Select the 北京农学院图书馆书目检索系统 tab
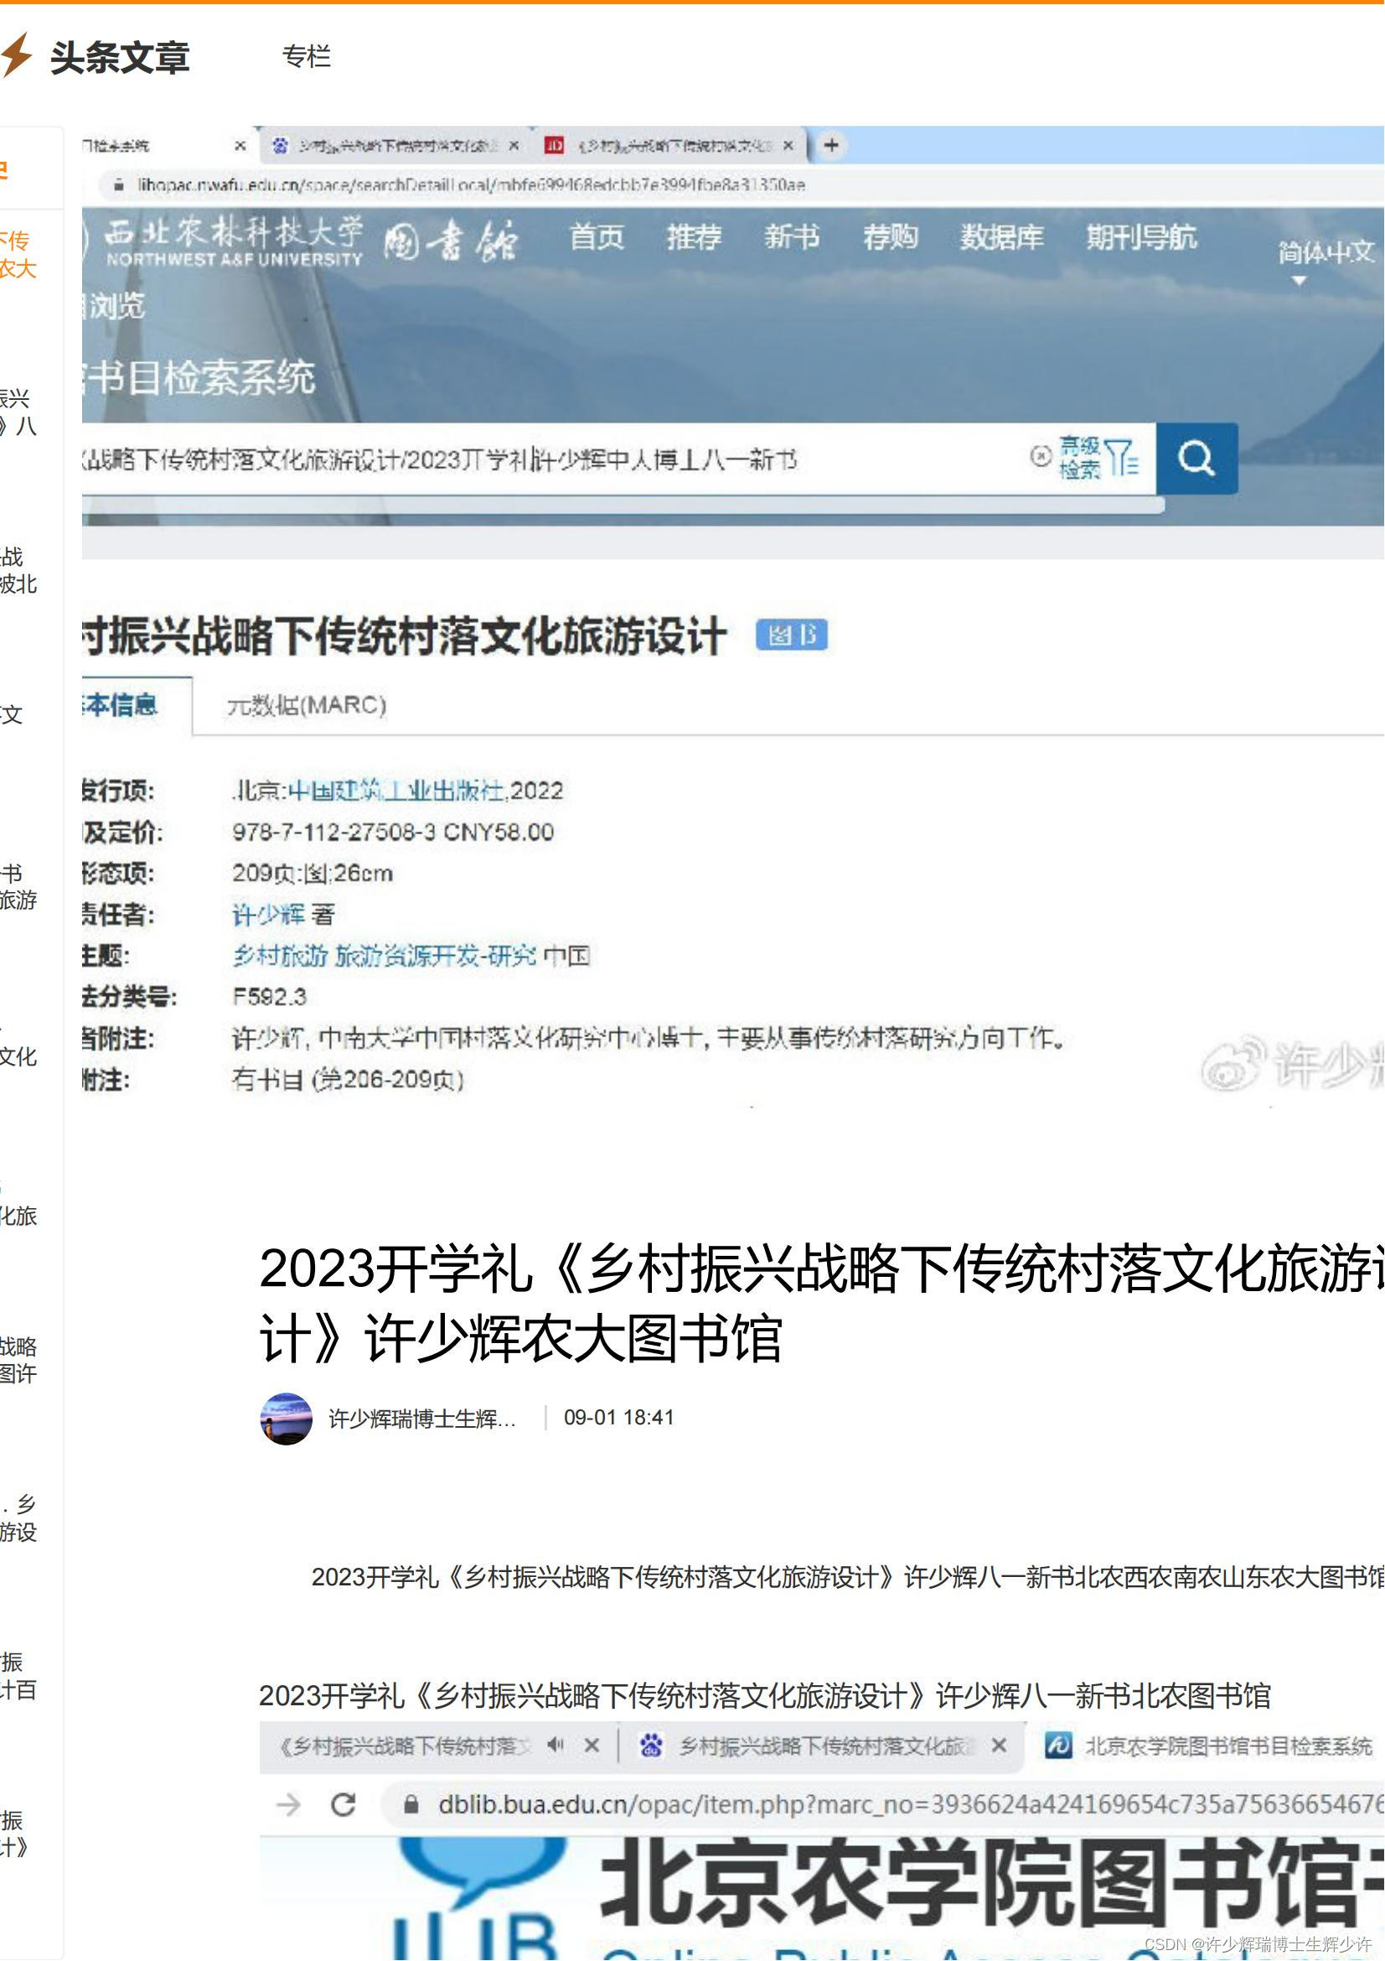This screenshot has height=1961, width=1385. pos(1209,1746)
